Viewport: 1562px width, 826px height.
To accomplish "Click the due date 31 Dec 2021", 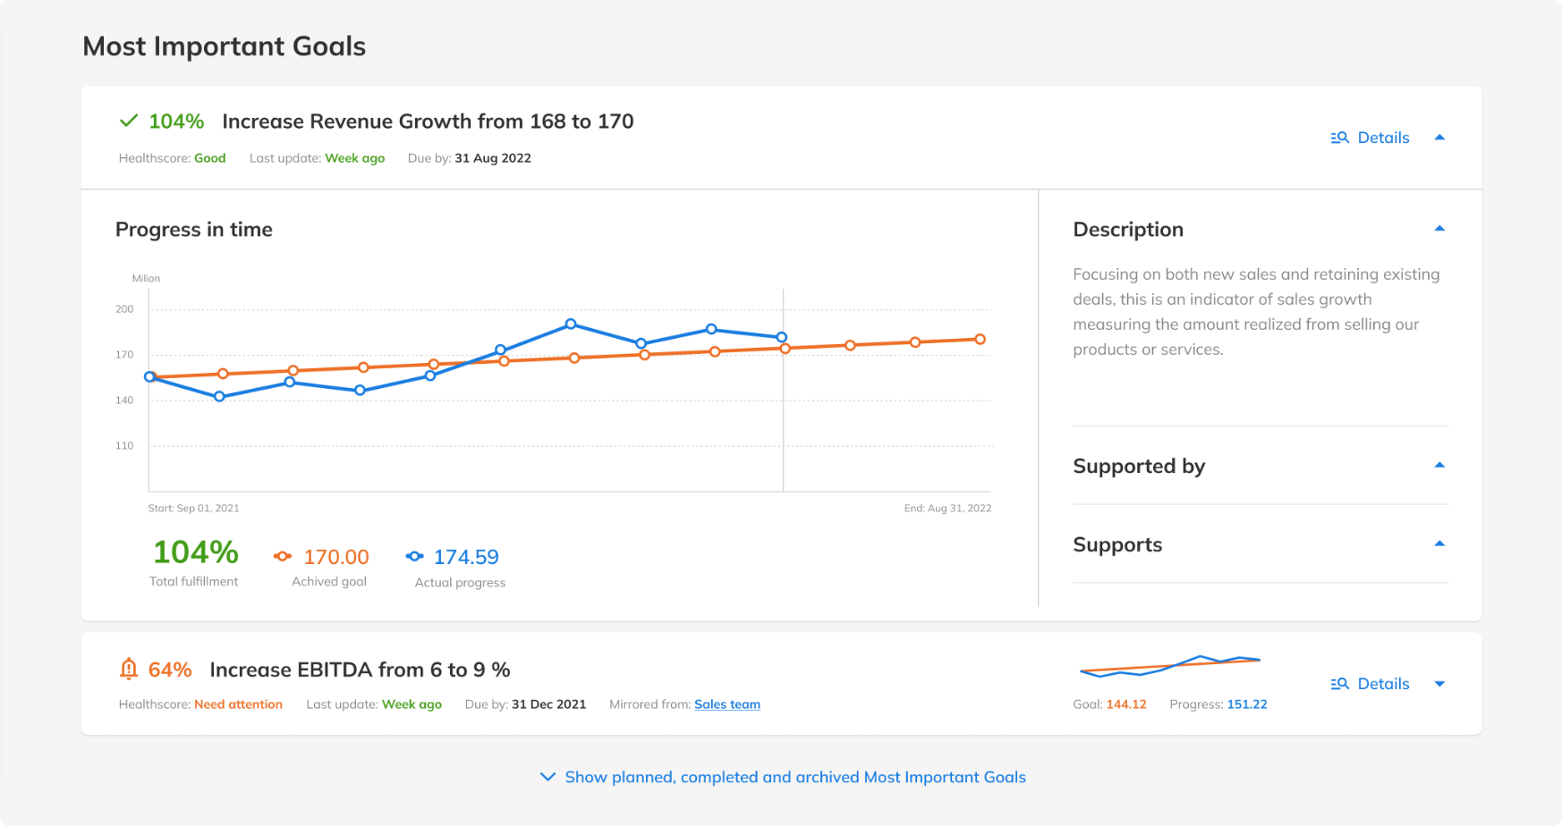I will 548,704.
